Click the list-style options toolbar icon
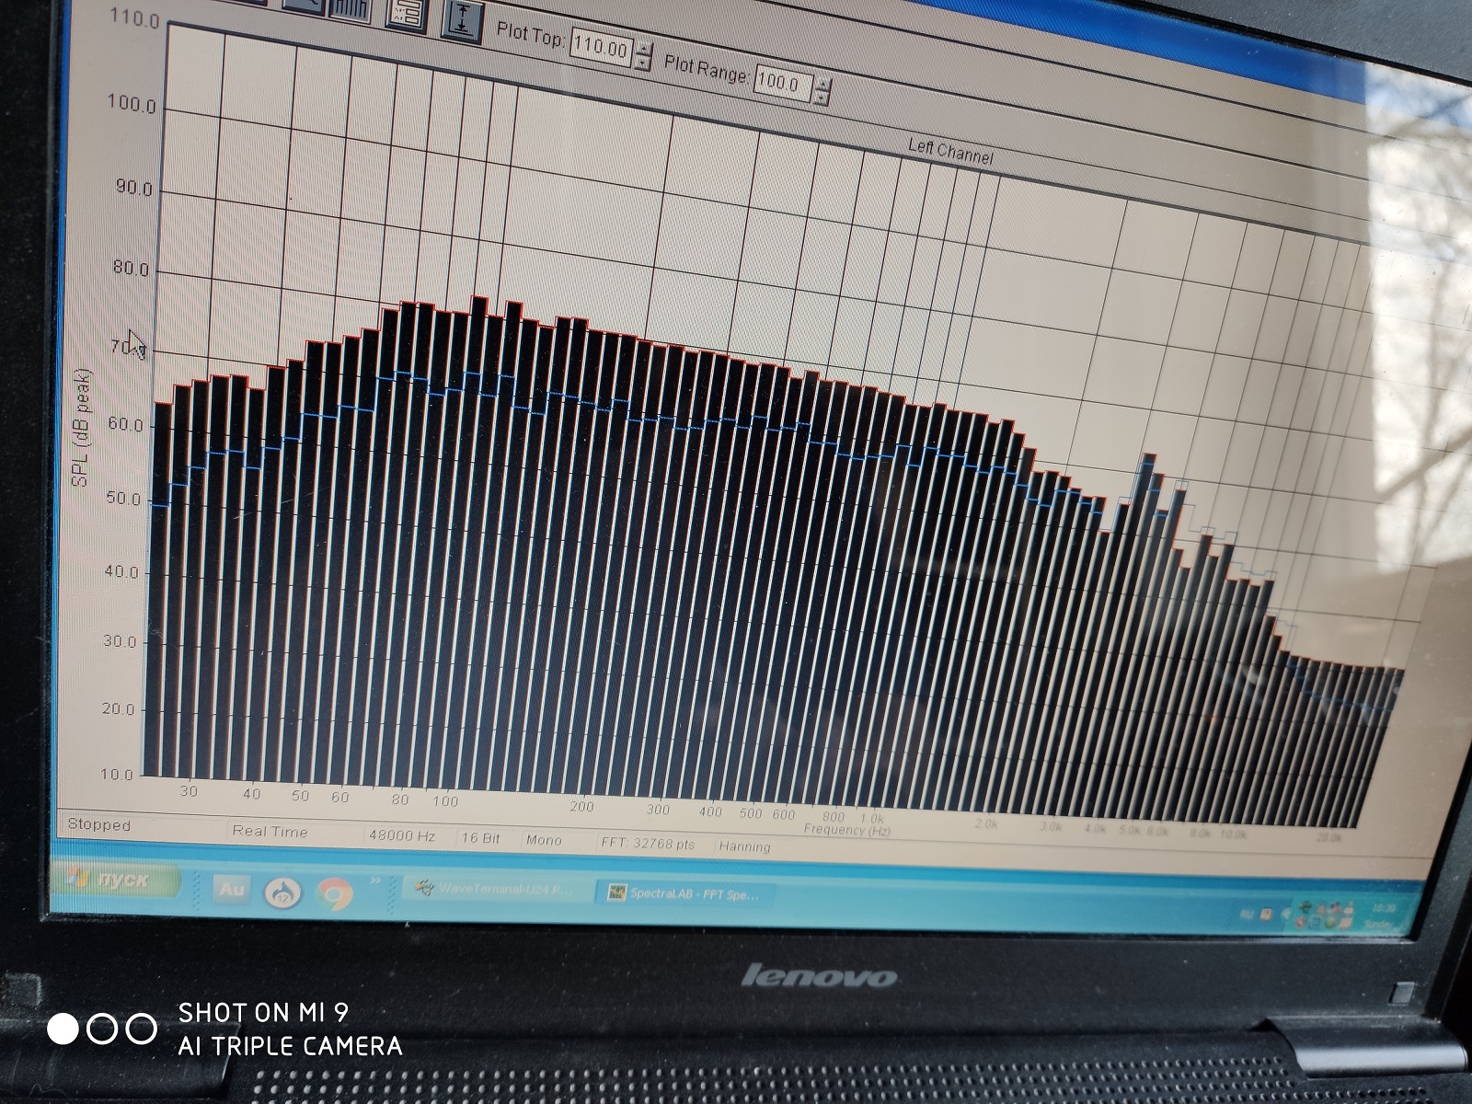 point(406,15)
